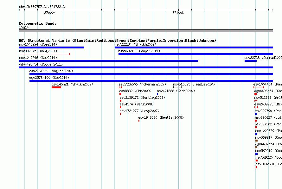Click esv1721277 (Levy2007) label
Image resolution: width=282 pixels, height=189 pixels.
tap(139, 111)
